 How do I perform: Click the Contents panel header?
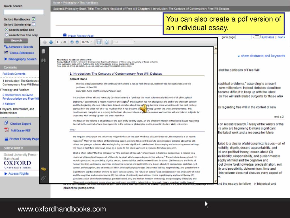[x=20, y=68]
